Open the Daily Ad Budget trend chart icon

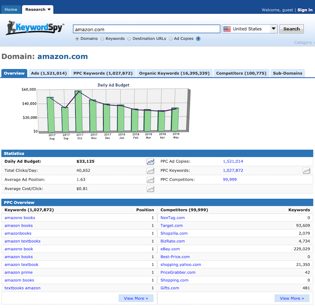coord(150,161)
